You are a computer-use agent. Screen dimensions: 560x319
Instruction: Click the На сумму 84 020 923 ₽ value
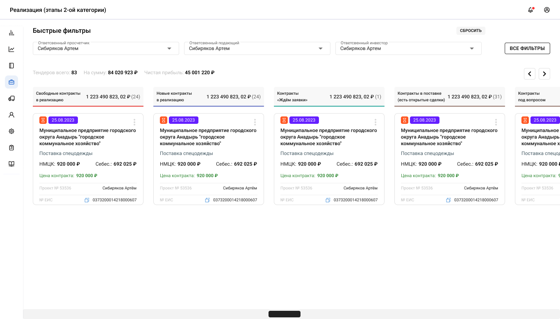[x=123, y=73]
